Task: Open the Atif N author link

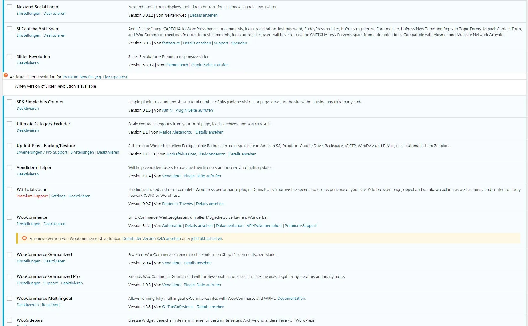Action: click(167, 110)
